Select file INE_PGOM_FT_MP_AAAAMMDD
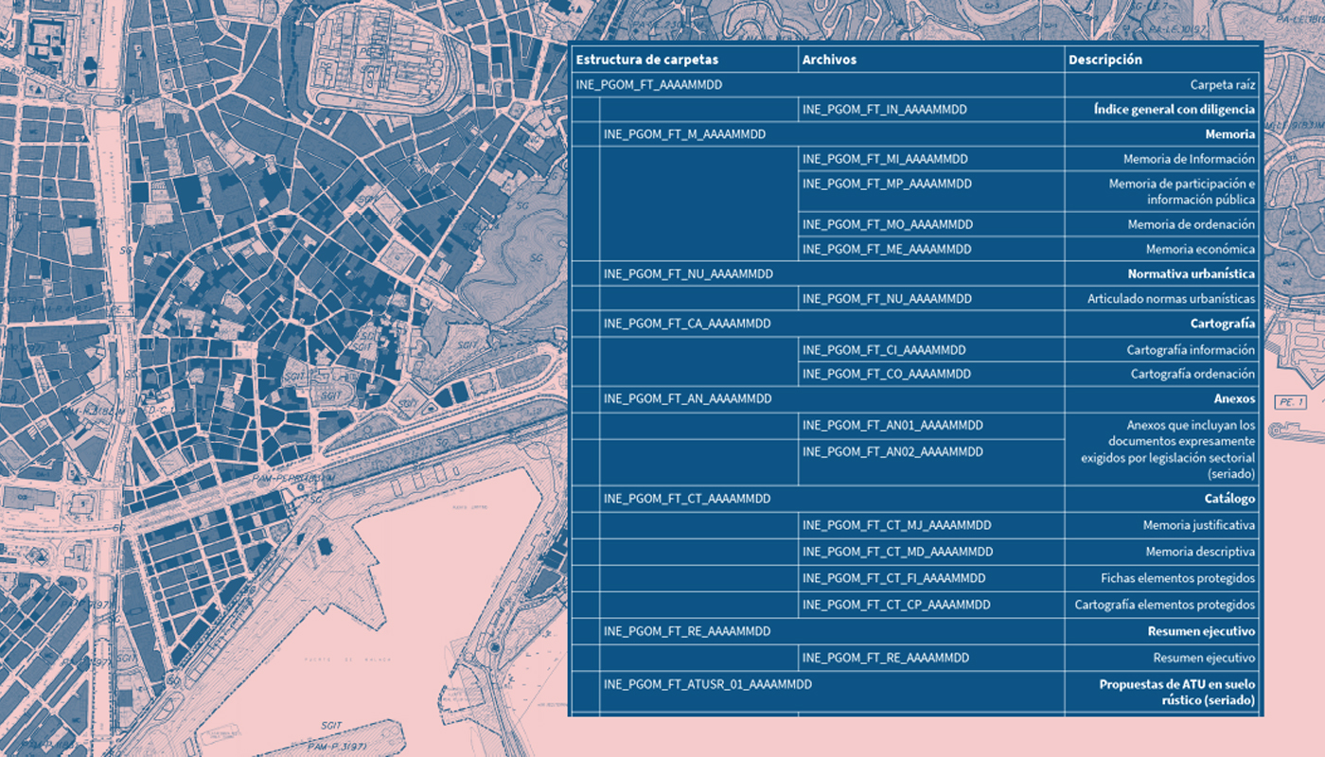 886,184
